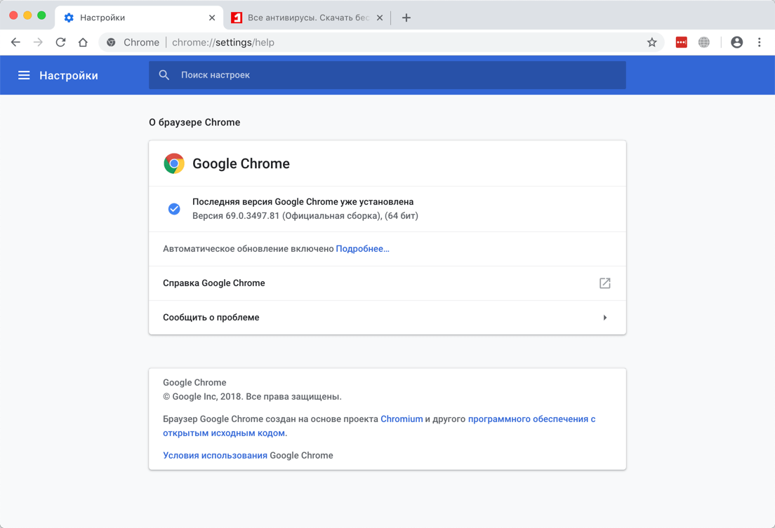Click the gear icon on Настройки tab
Viewport: 775px width, 528px height.
[x=69, y=18]
